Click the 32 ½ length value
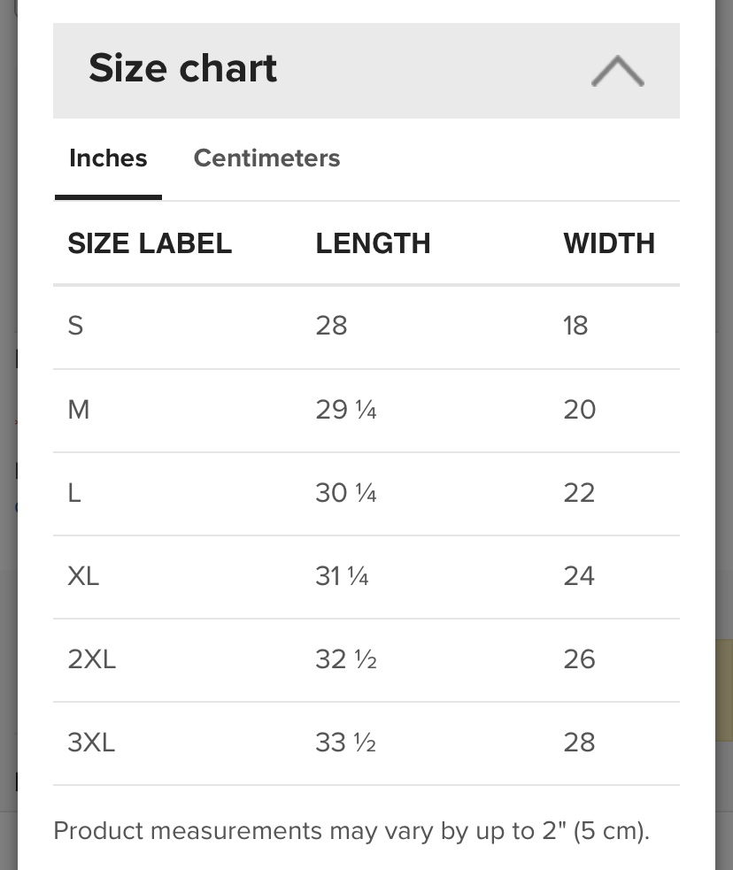Image resolution: width=733 pixels, height=870 pixels. tap(346, 659)
